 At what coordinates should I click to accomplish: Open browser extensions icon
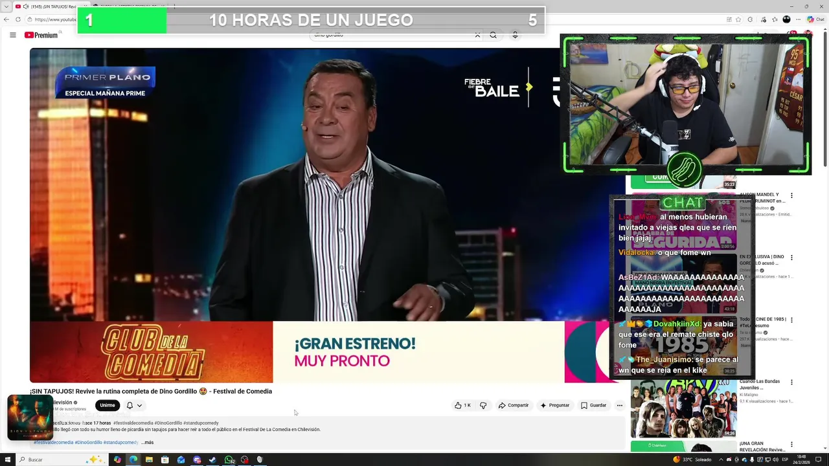[x=750, y=19]
